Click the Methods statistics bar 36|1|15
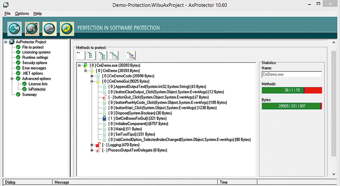 (x=292, y=90)
